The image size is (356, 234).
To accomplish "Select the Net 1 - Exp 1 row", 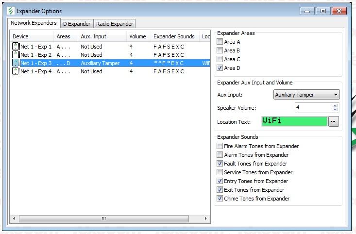I will pyautogui.click(x=111, y=47).
